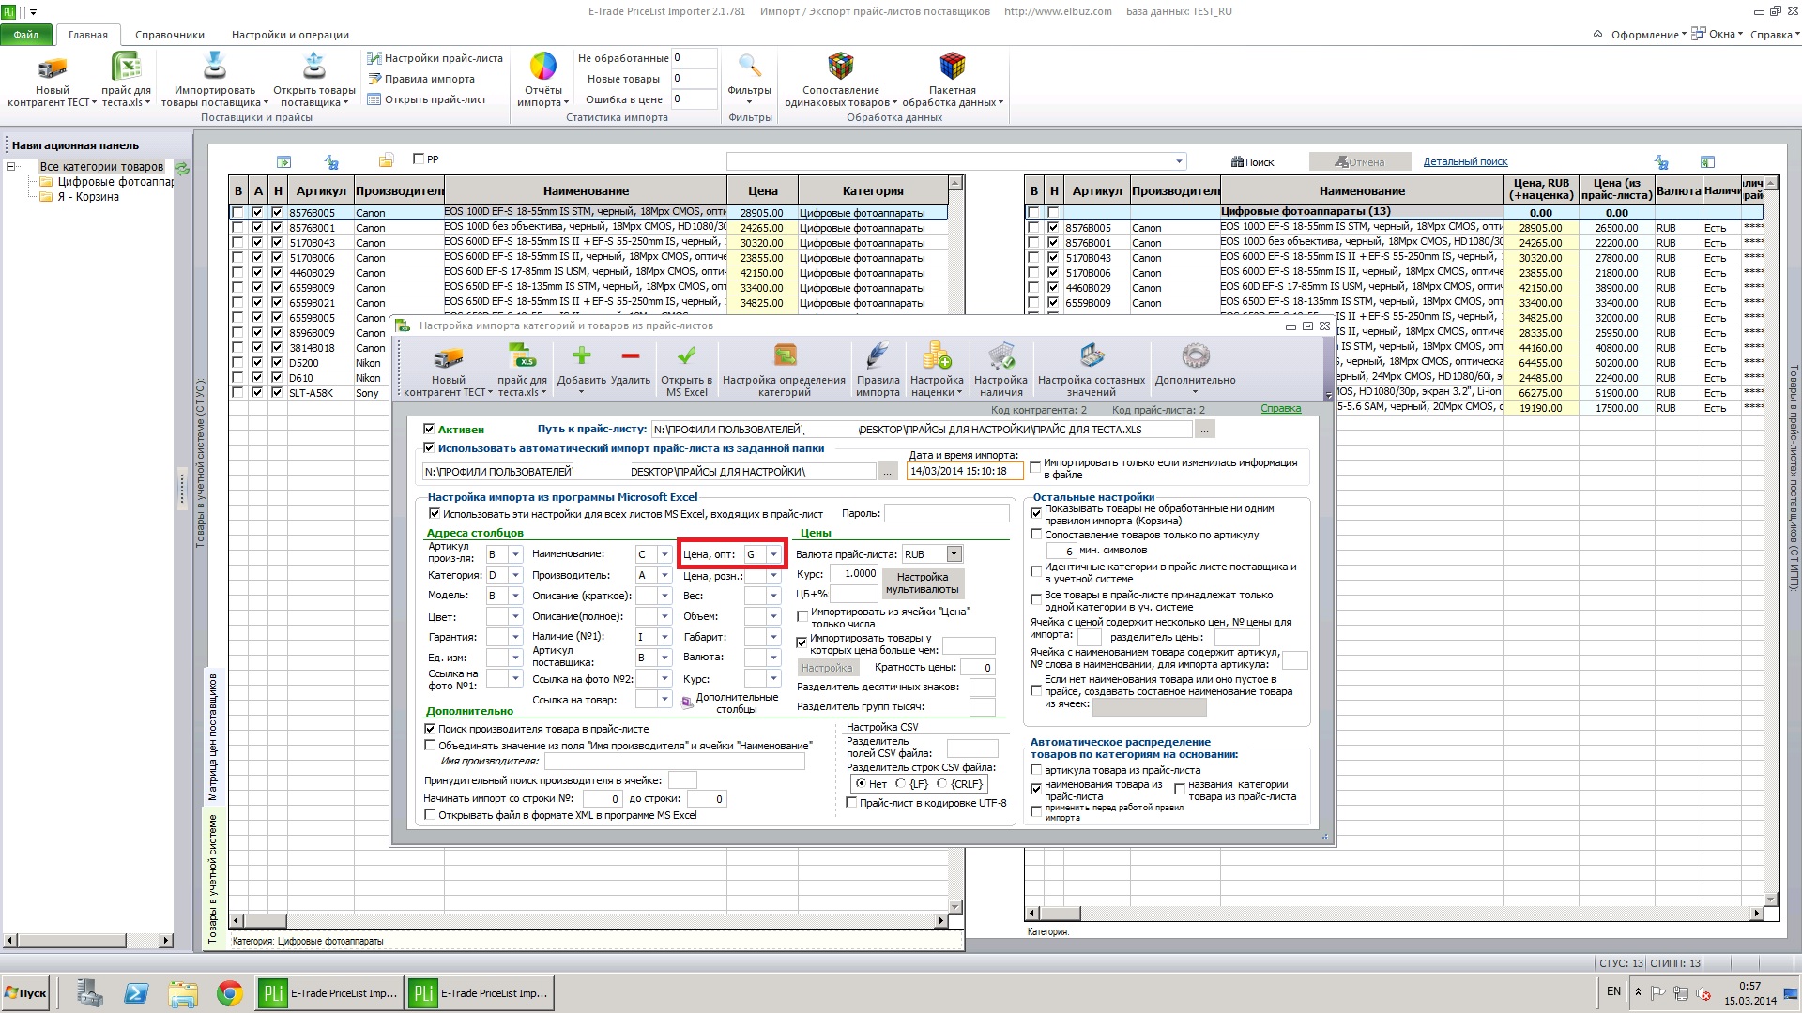Open 'прайс для теста.xls' Excel icon in ribbon

126,68
